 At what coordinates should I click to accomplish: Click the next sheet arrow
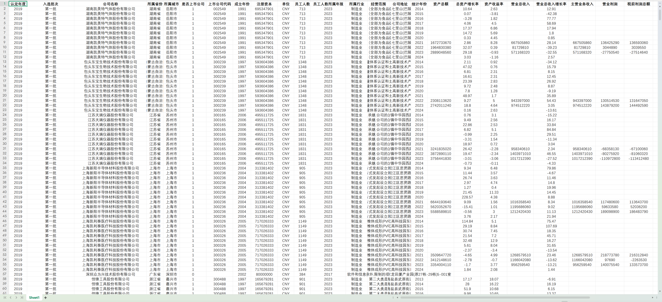click(16, 298)
